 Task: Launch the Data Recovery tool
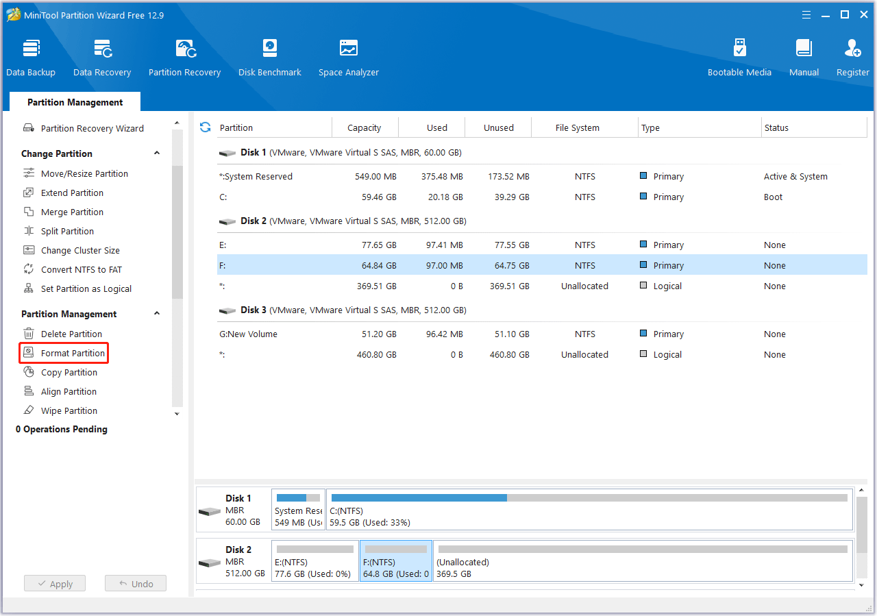click(x=102, y=58)
